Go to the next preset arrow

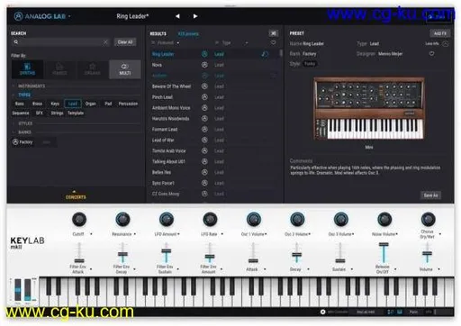(195, 16)
